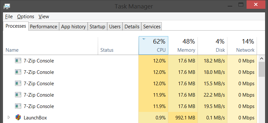268x123 pixels.
Task: Click the vertical scrollbar thumb
Action: click(x=262, y=69)
